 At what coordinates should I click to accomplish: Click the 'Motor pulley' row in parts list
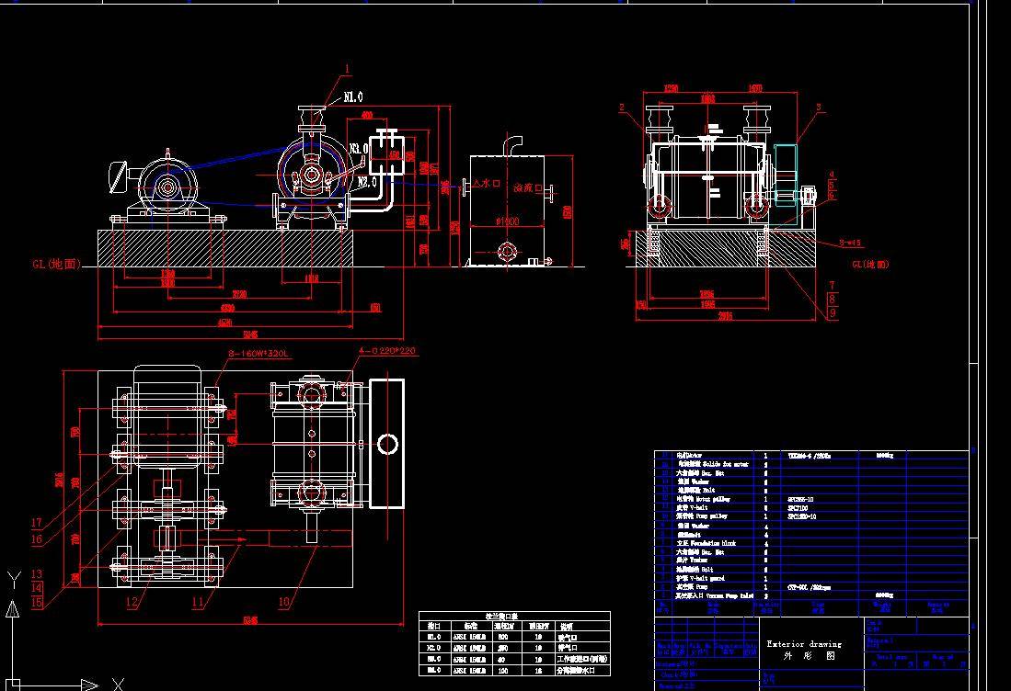pyautogui.click(x=811, y=499)
